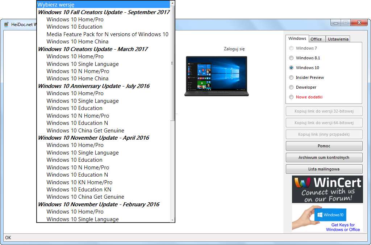Screen dimensions: 371x245
Task: Click the dropdown list scrollbar thumb
Action: tap(172, 63)
